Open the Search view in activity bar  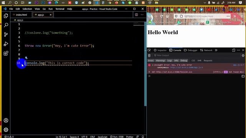coord(6,25)
